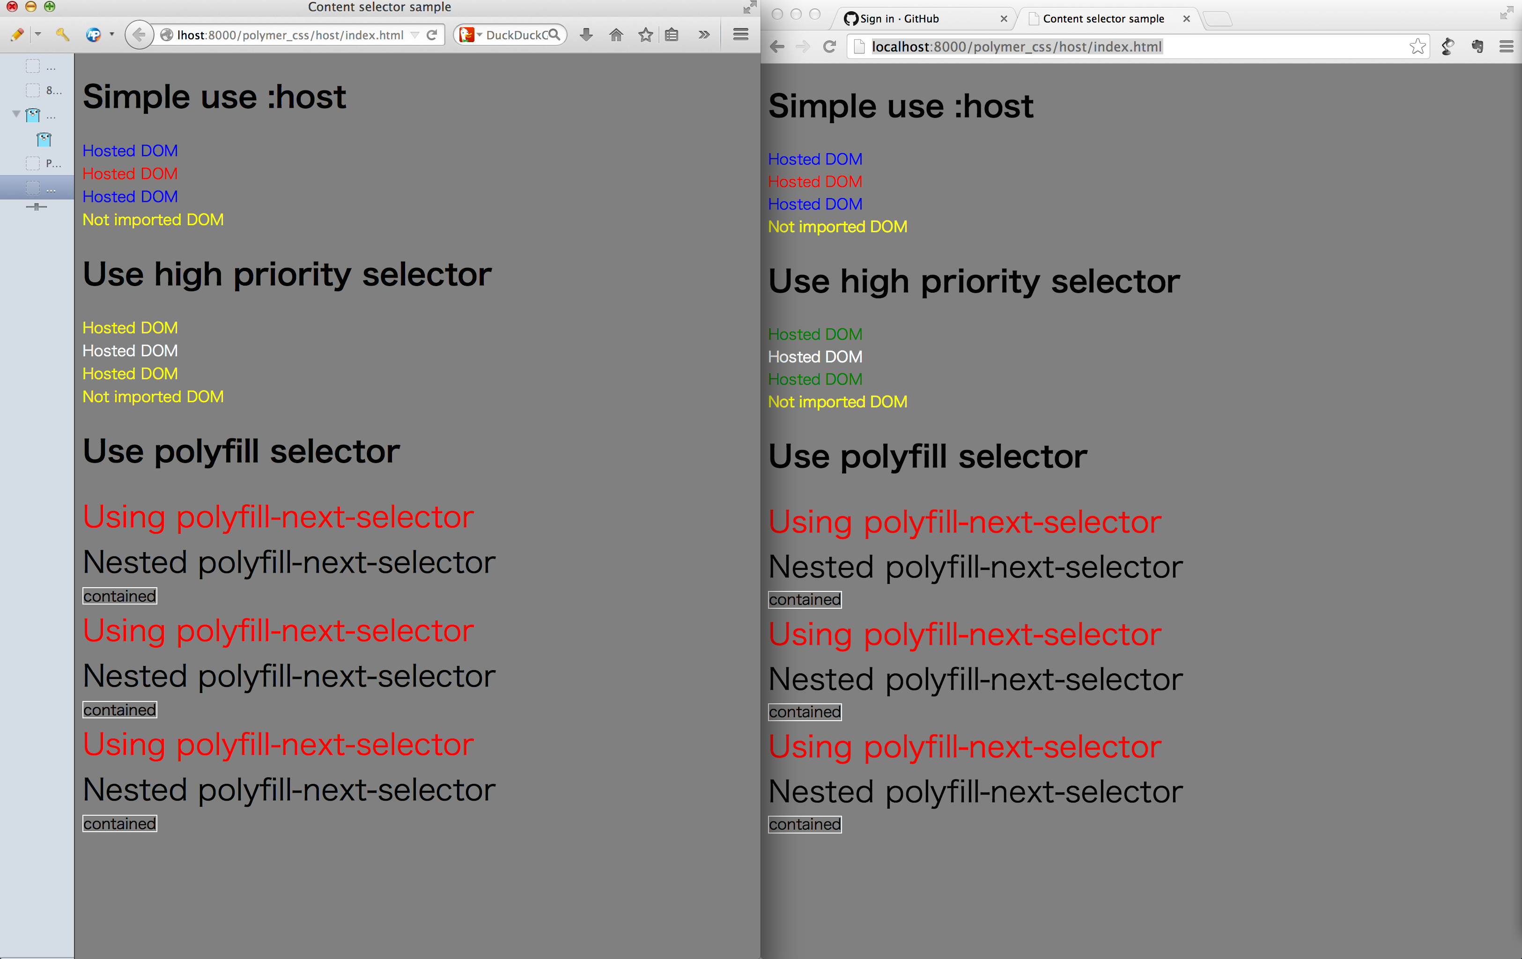Bookmark the page with the star icon
1522x959 pixels.
(x=645, y=35)
